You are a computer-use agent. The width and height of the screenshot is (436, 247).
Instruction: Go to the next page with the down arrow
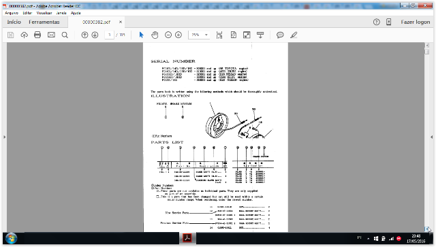coord(95,35)
